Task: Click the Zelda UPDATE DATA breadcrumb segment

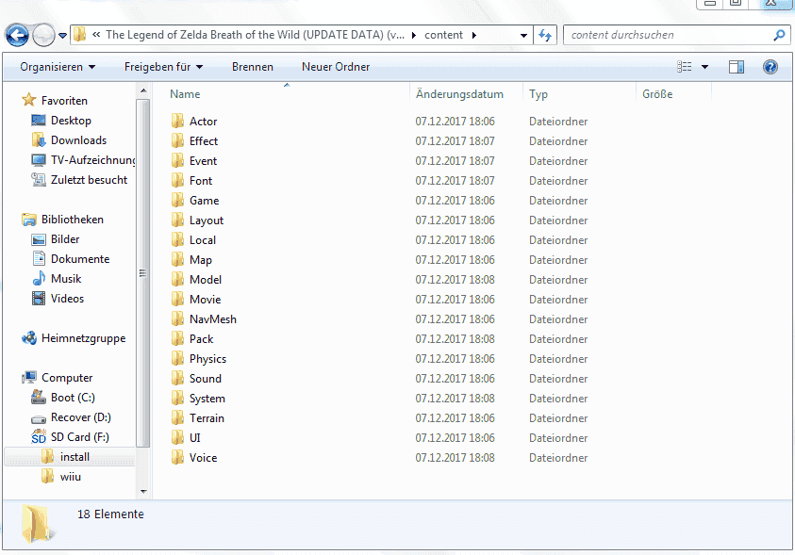Action: point(255,35)
